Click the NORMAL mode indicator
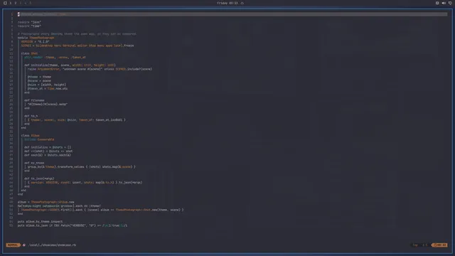The width and height of the screenshot is (455, 256). point(13,245)
